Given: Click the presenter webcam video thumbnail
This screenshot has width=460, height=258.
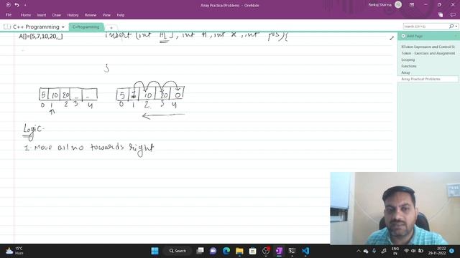Looking at the screenshot, I should pyautogui.click(x=395, y=208).
